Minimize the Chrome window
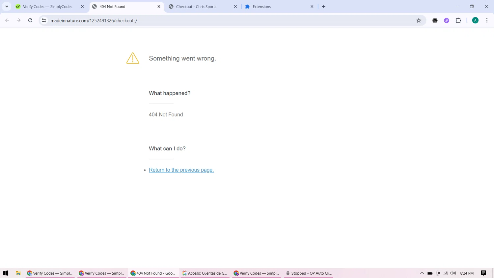Screen dimensions: 494x278 [x=457, y=6]
